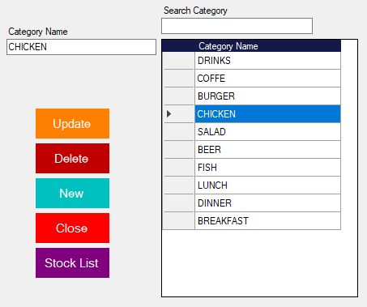Select the highlighted CHICKEN row
Viewport: 367px width, 307px height.
tap(267, 114)
